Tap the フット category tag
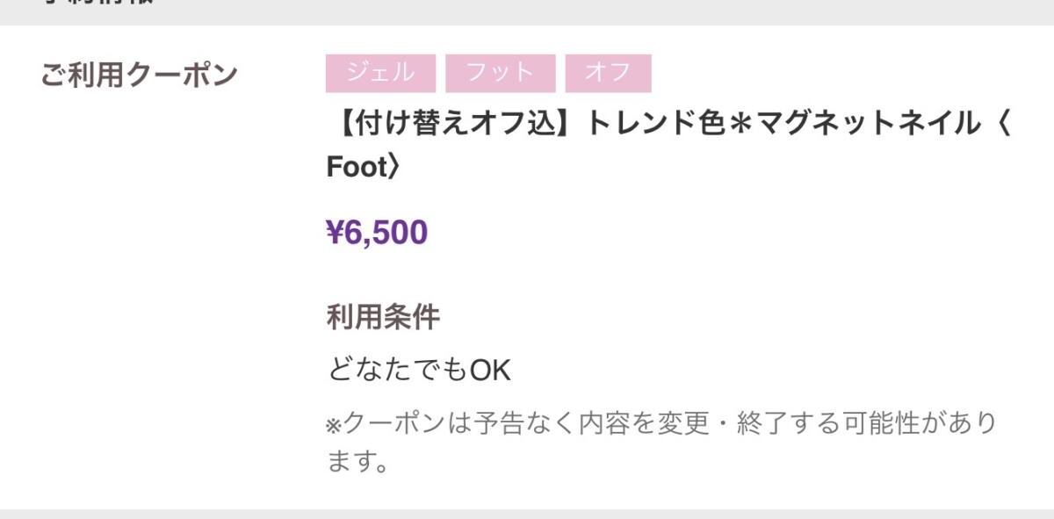The width and height of the screenshot is (1054, 519). coord(500,73)
